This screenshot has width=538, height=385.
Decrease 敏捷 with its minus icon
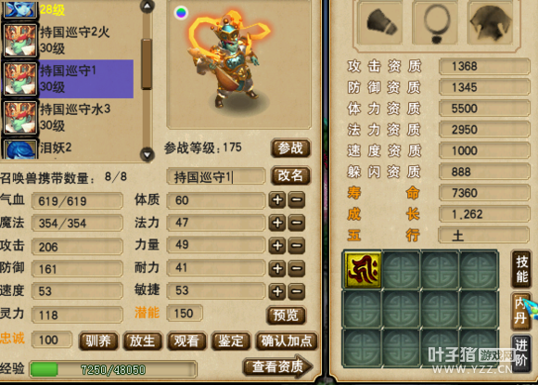pos(297,291)
